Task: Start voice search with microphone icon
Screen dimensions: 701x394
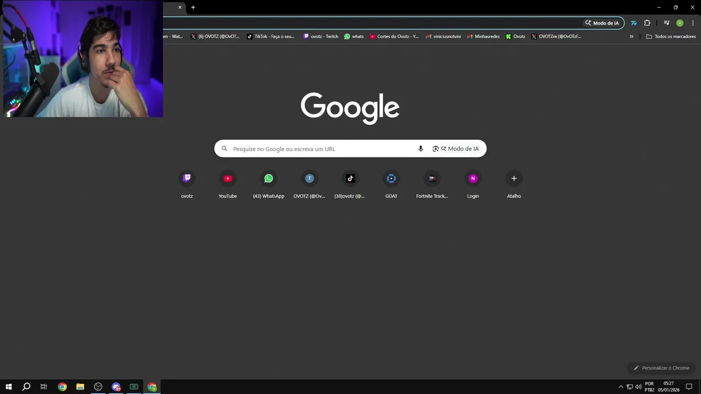Action: click(421, 149)
